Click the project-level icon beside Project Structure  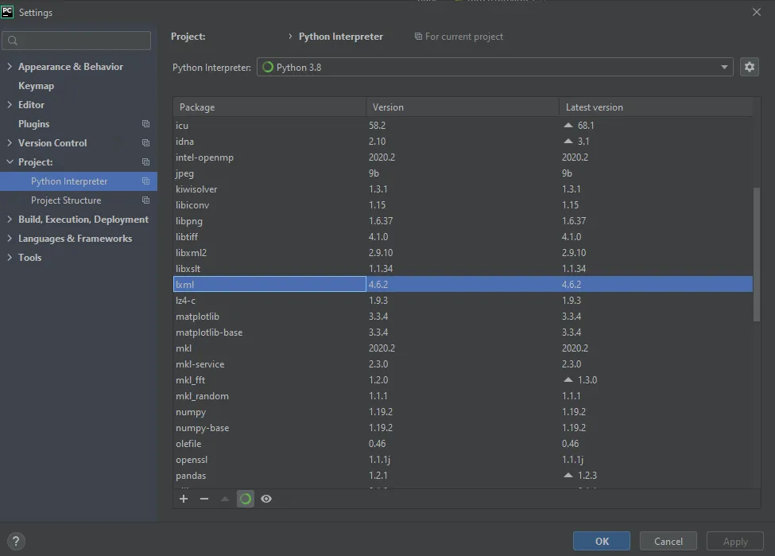coord(145,200)
